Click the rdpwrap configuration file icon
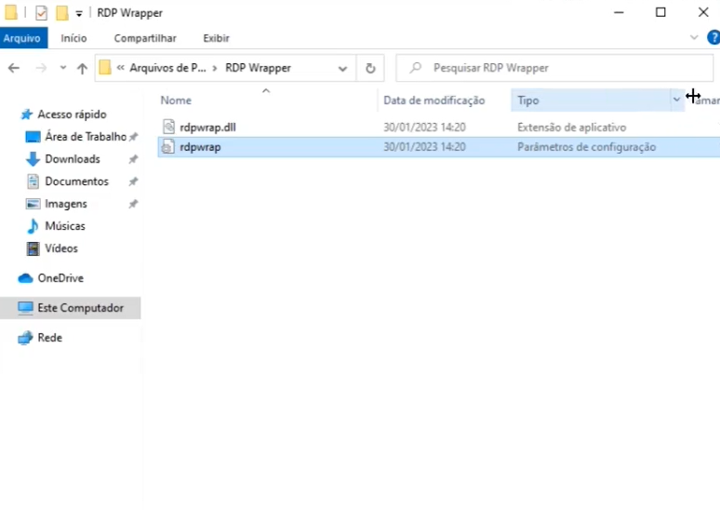Image resolution: width=720 pixels, height=510 pixels. 167,146
